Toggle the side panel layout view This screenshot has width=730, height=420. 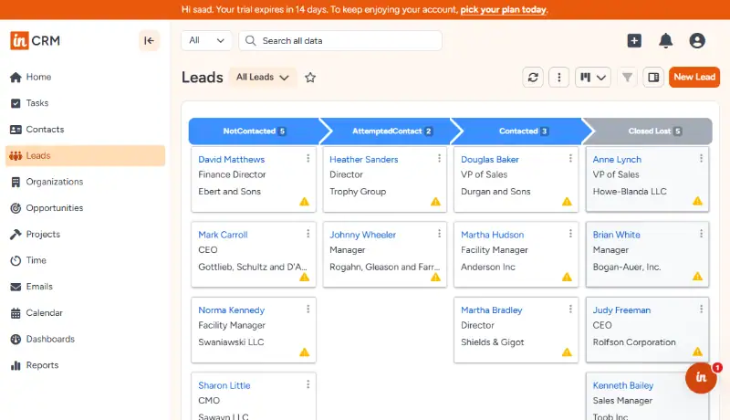tap(652, 78)
